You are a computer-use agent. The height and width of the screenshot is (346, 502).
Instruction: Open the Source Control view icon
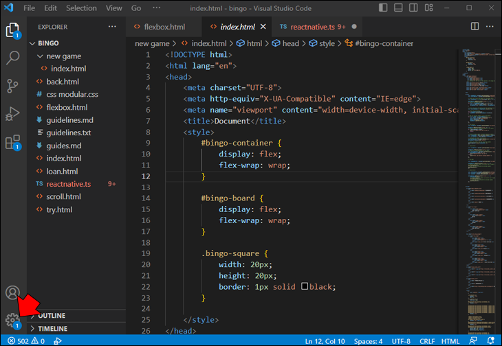[12, 86]
